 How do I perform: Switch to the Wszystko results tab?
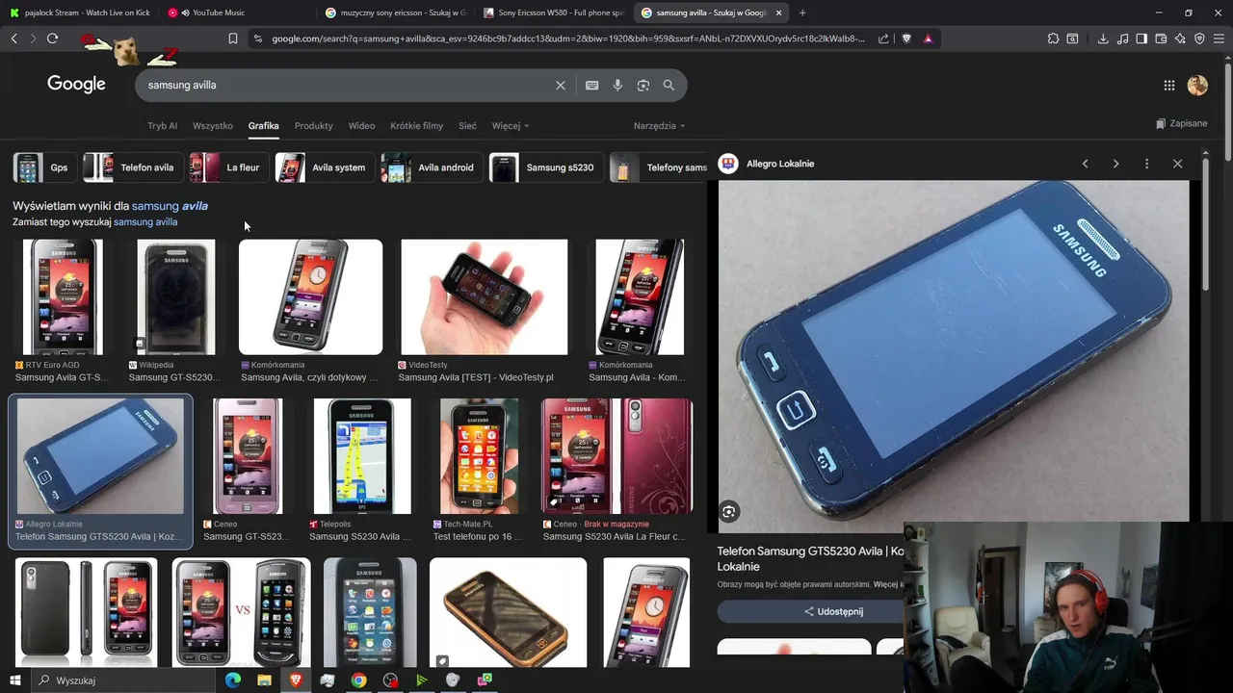tap(213, 126)
